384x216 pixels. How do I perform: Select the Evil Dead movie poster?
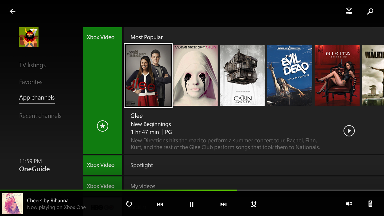[x=290, y=75]
